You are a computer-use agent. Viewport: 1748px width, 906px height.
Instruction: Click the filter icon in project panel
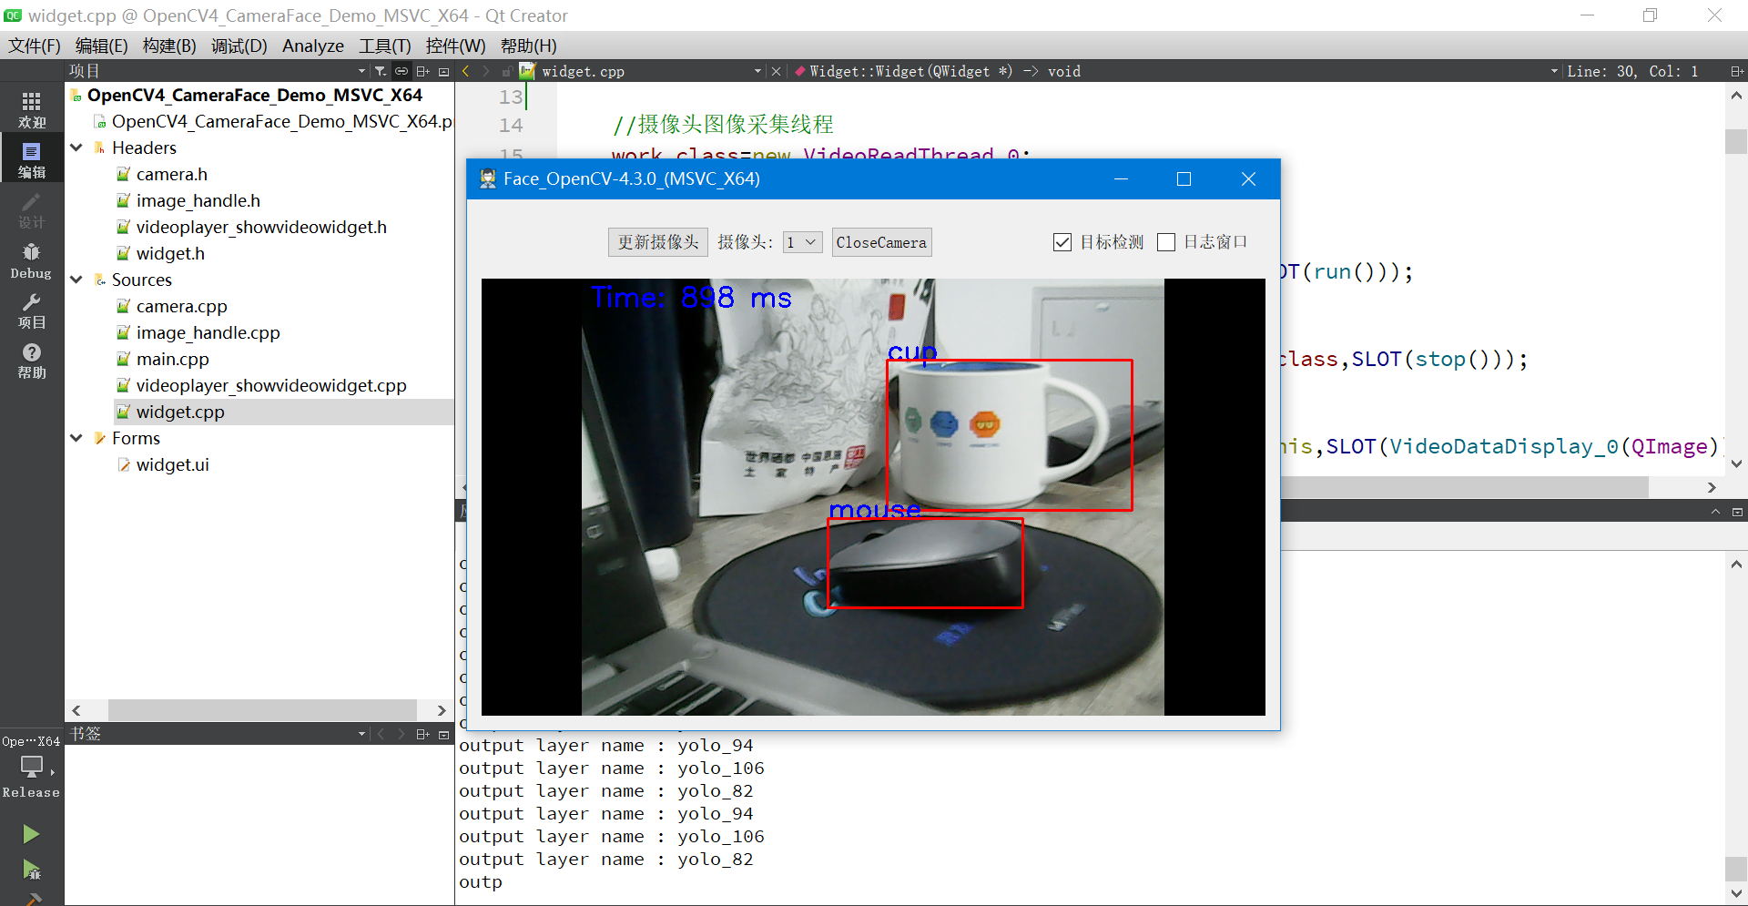pyautogui.click(x=380, y=71)
